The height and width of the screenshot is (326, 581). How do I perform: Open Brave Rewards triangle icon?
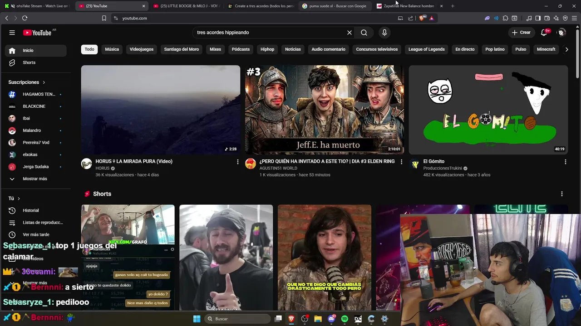pos(432,18)
